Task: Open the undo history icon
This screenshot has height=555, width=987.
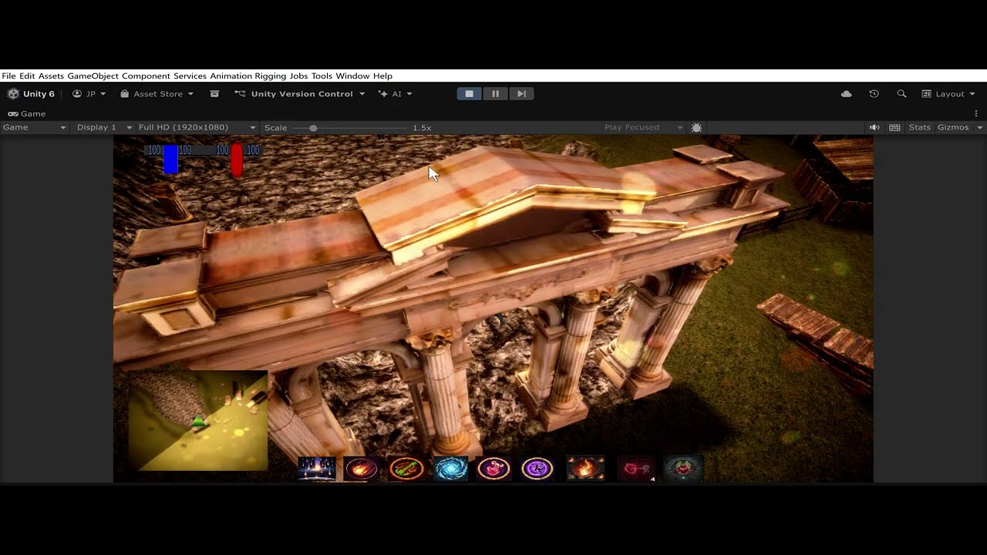Action: tap(874, 94)
